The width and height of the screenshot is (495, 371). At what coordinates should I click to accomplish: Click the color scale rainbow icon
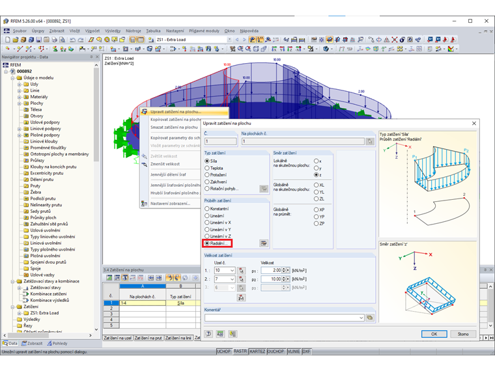click(451, 49)
